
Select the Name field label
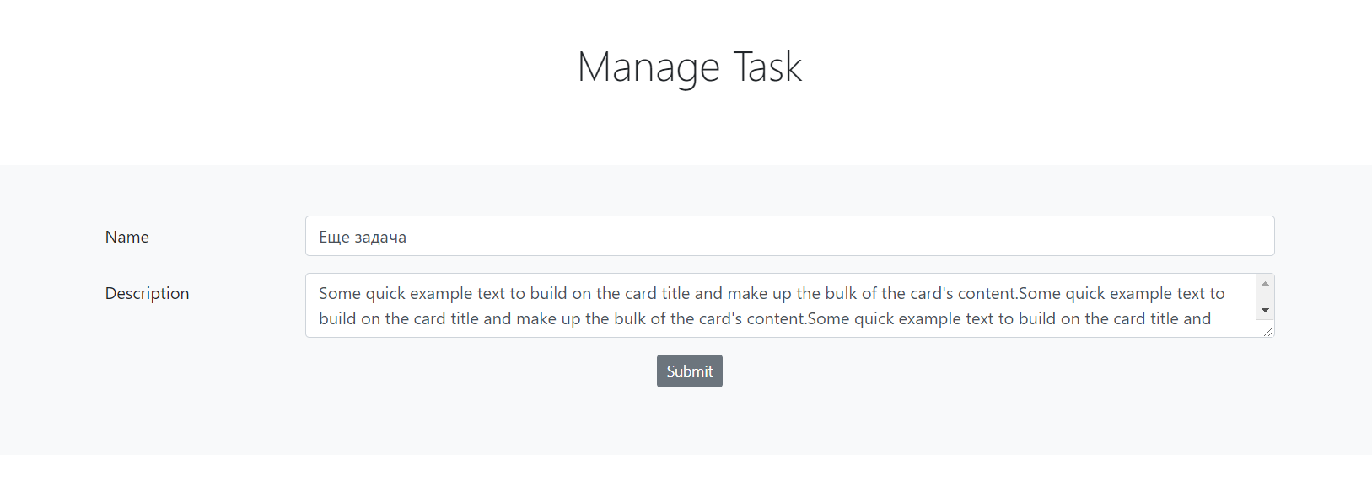pyautogui.click(x=126, y=237)
